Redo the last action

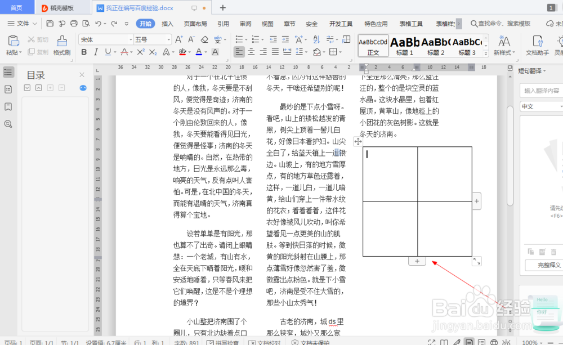tap(114, 24)
